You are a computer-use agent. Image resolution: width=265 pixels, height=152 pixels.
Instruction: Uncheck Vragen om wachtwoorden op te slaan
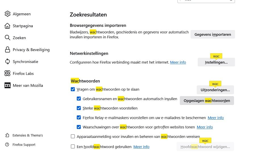click(x=73, y=89)
